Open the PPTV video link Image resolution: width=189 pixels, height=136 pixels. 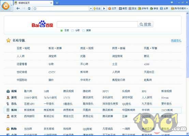tap(106, 91)
